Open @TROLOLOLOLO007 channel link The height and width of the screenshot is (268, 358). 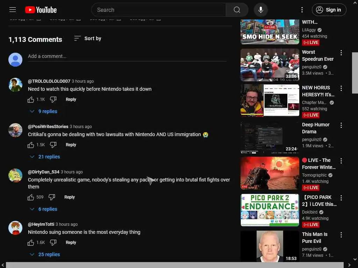[x=49, y=81]
